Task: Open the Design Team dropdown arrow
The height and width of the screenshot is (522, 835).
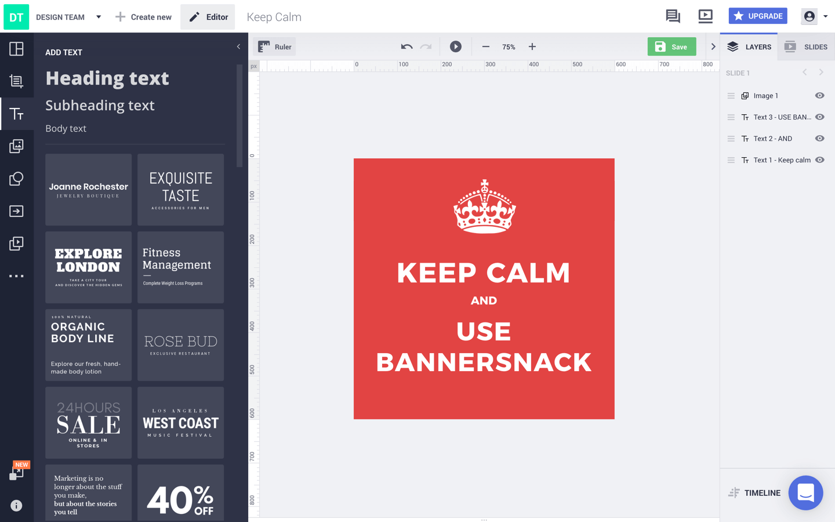Action: pyautogui.click(x=99, y=17)
